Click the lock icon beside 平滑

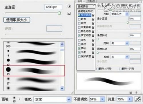click(x=93, y=52)
